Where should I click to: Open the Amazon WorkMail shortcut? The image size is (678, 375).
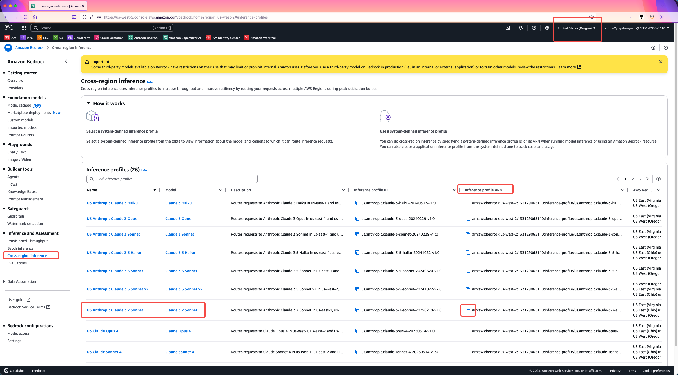pos(260,38)
